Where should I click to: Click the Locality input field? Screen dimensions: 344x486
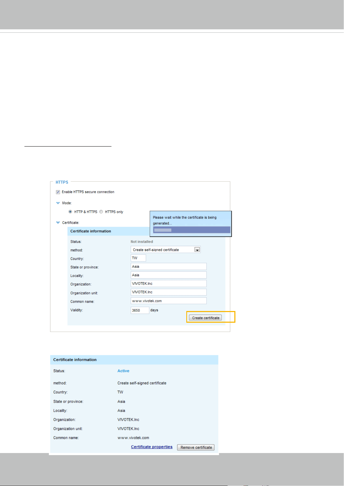[169, 275]
